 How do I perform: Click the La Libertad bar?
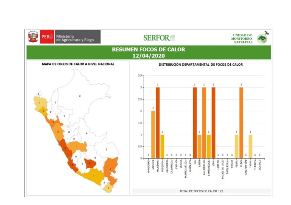coord(204,123)
